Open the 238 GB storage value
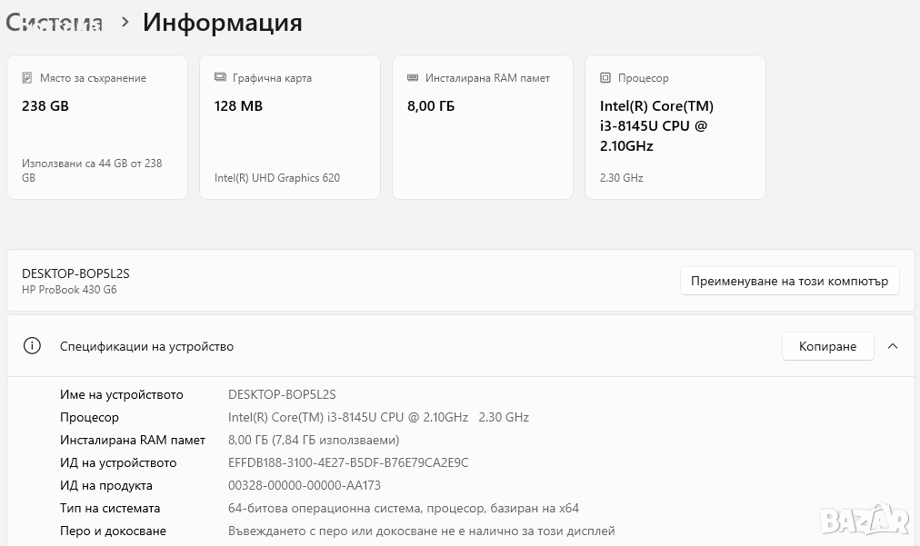920x546 pixels. click(x=45, y=106)
